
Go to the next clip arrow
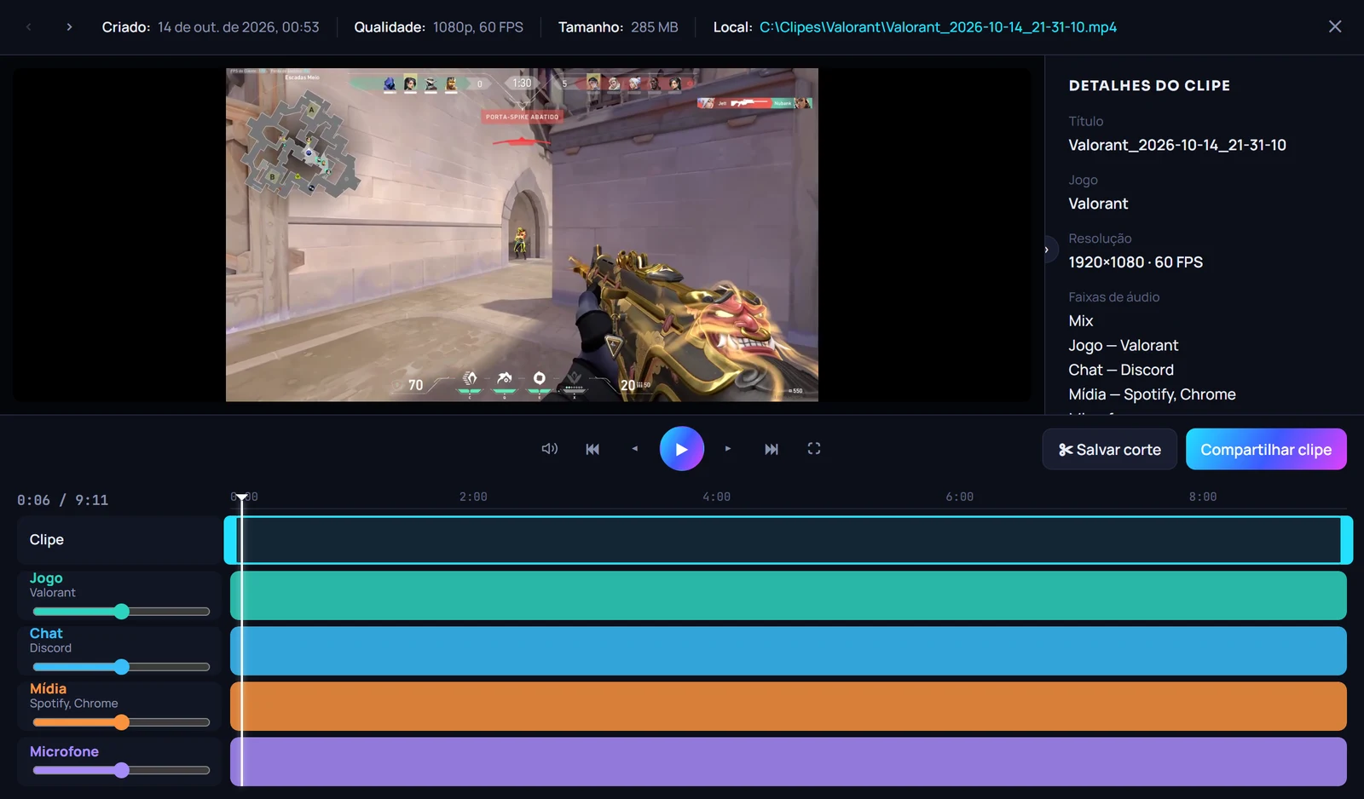tap(69, 27)
